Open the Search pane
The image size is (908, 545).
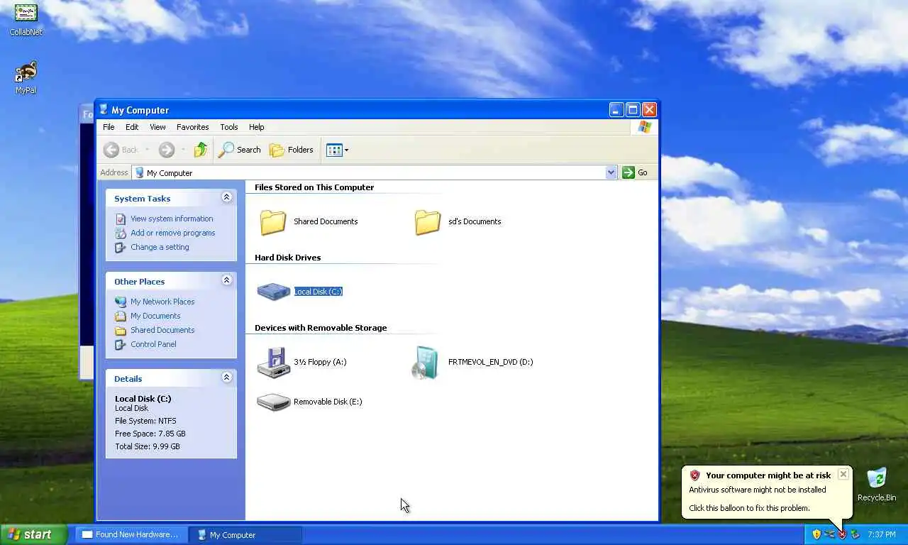240,150
